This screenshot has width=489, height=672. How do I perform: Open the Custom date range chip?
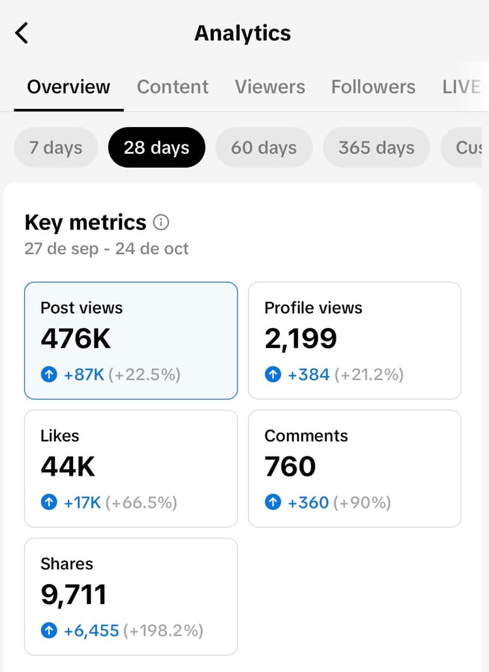pyautogui.click(x=465, y=147)
